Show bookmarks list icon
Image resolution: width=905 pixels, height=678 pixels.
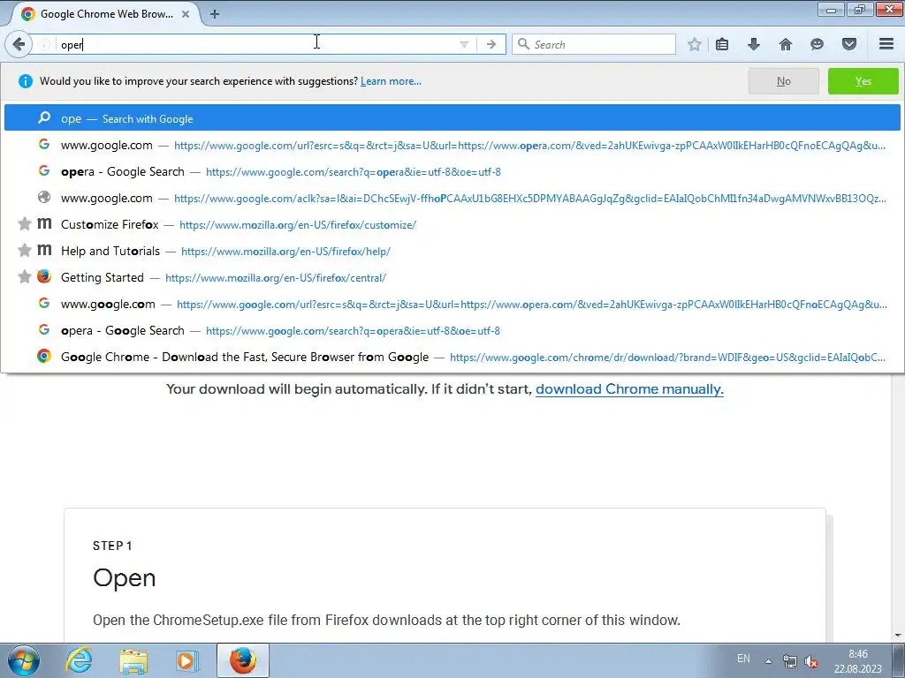(721, 44)
